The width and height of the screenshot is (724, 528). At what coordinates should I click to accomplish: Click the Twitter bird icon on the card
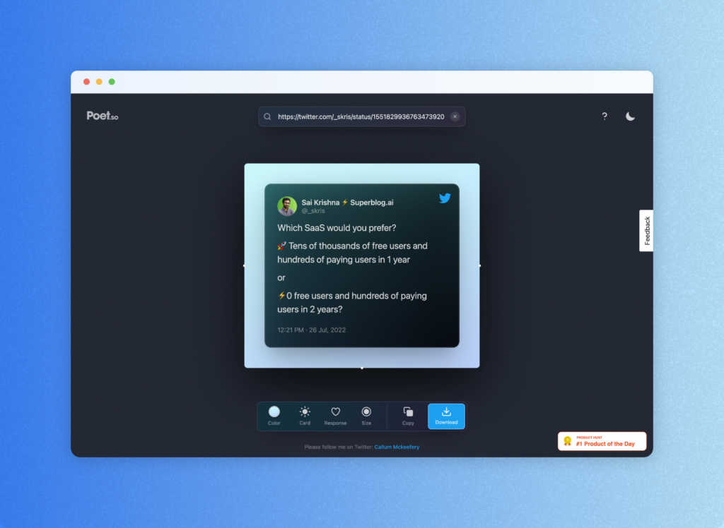pyautogui.click(x=445, y=198)
